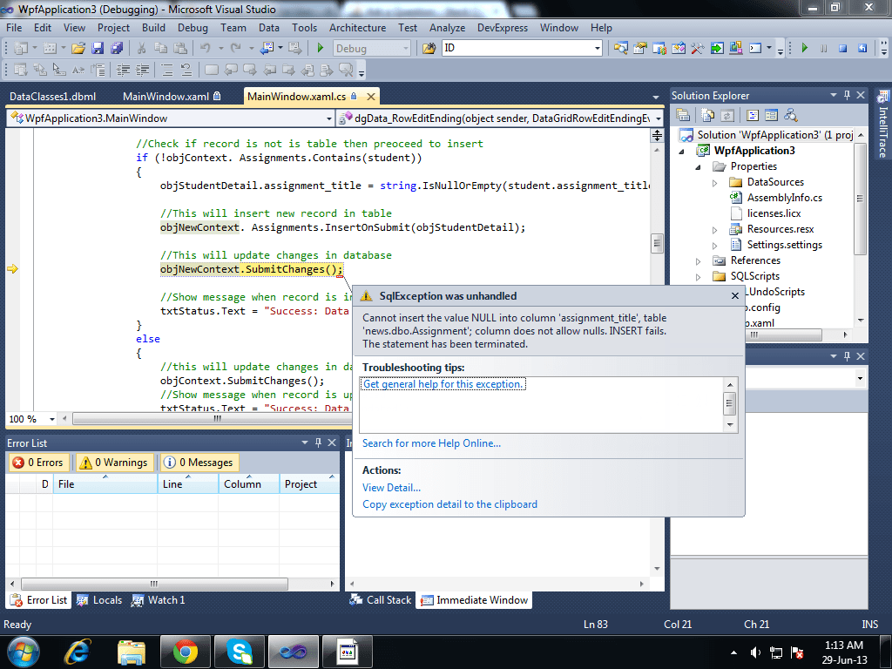This screenshot has height=669, width=892.
Task: Click the Increase Indent toolbar icon
Action: coord(142,70)
